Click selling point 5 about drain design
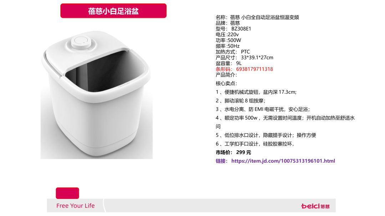This screenshot has height=216, width=385. [x=266, y=135]
